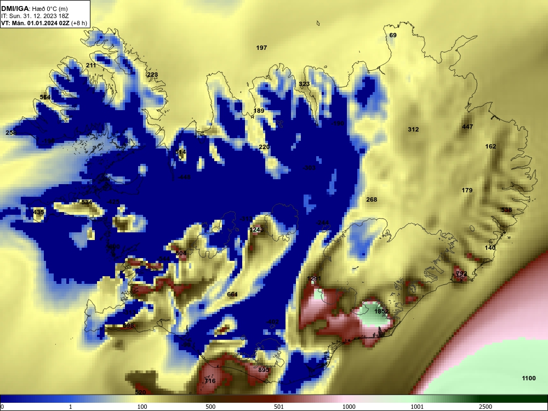Click the legend label 501
This screenshot has height=411, width=548.
[x=279, y=407]
